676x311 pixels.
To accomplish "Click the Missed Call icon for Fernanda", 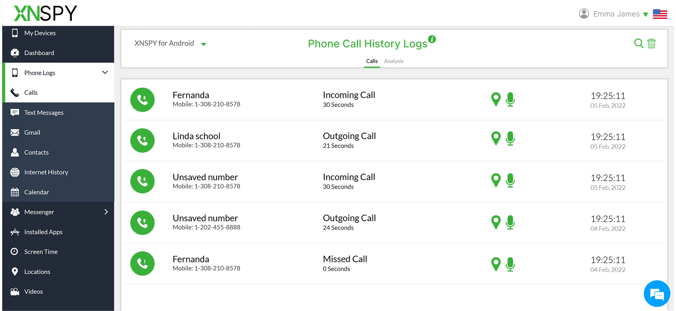I will pos(142,264).
